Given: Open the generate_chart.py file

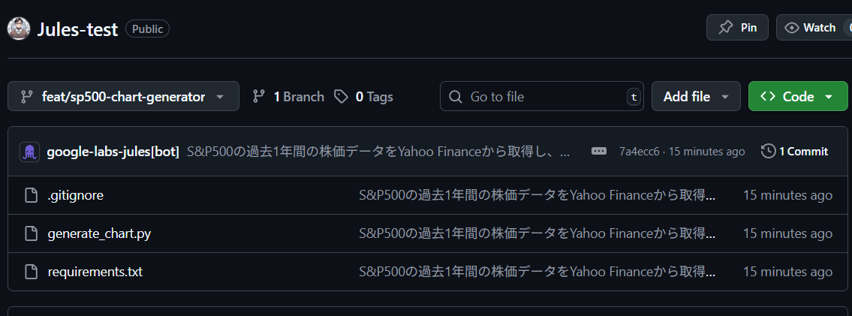Looking at the screenshot, I should pos(99,233).
